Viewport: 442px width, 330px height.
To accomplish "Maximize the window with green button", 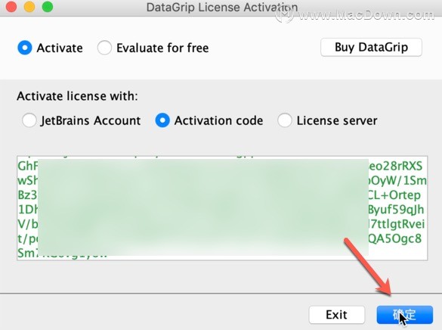I will (x=48, y=7).
